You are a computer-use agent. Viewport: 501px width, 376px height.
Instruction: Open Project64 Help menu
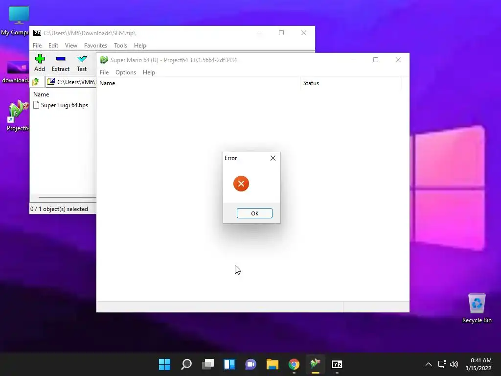[149, 72]
